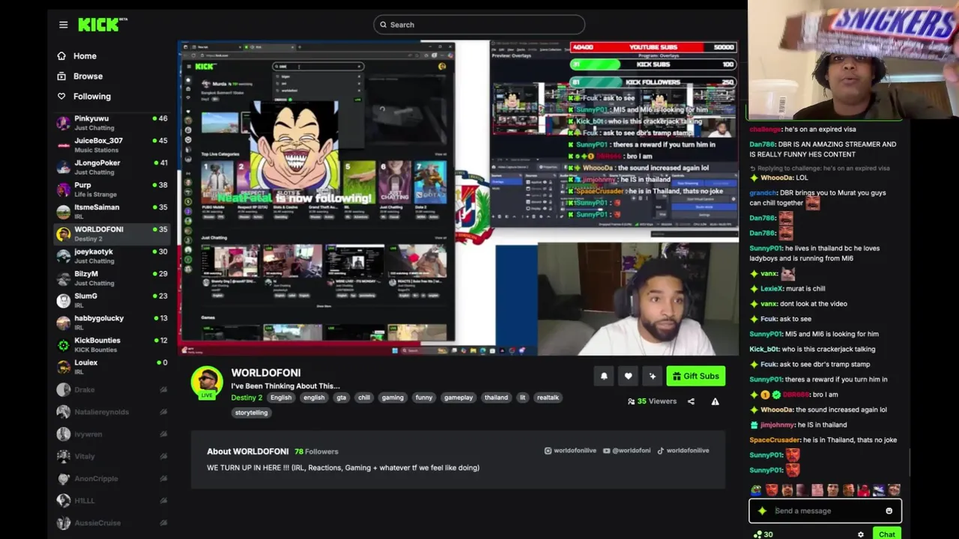Click the sparkle subscribe icon
Viewport: 959px width, 539px height.
click(652, 376)
